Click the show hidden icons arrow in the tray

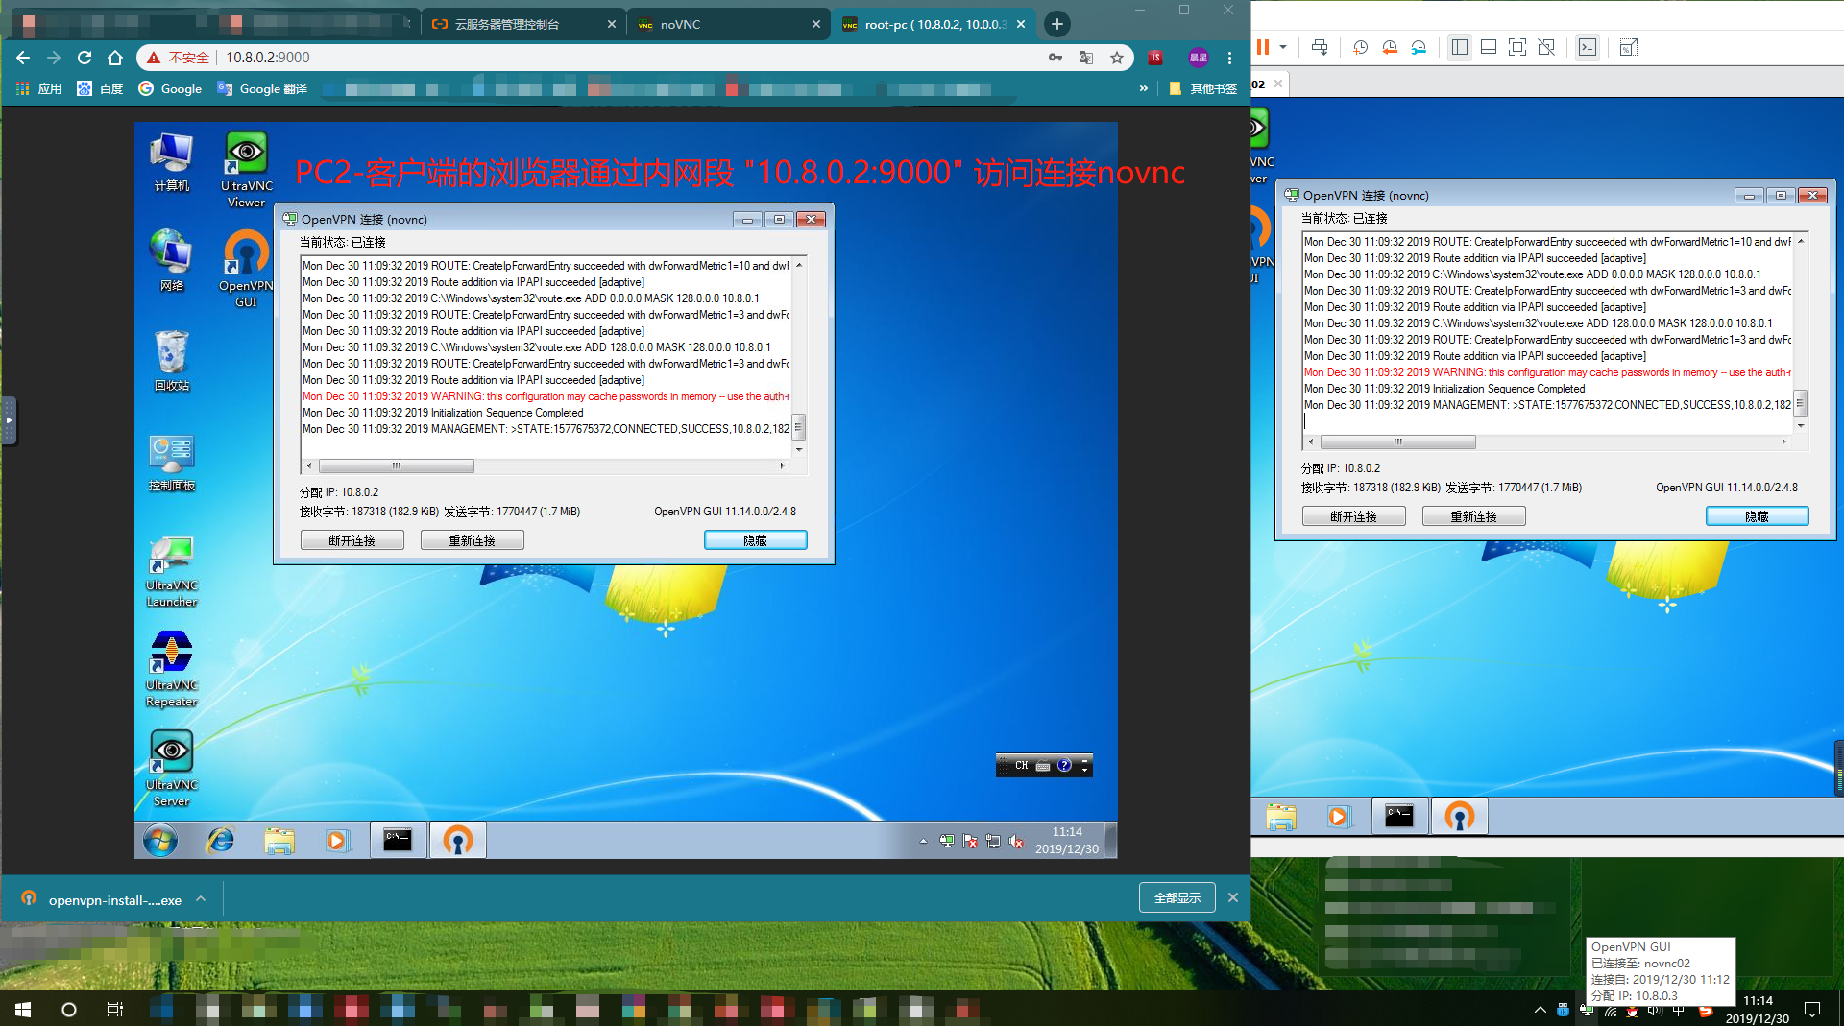point(923,841)
